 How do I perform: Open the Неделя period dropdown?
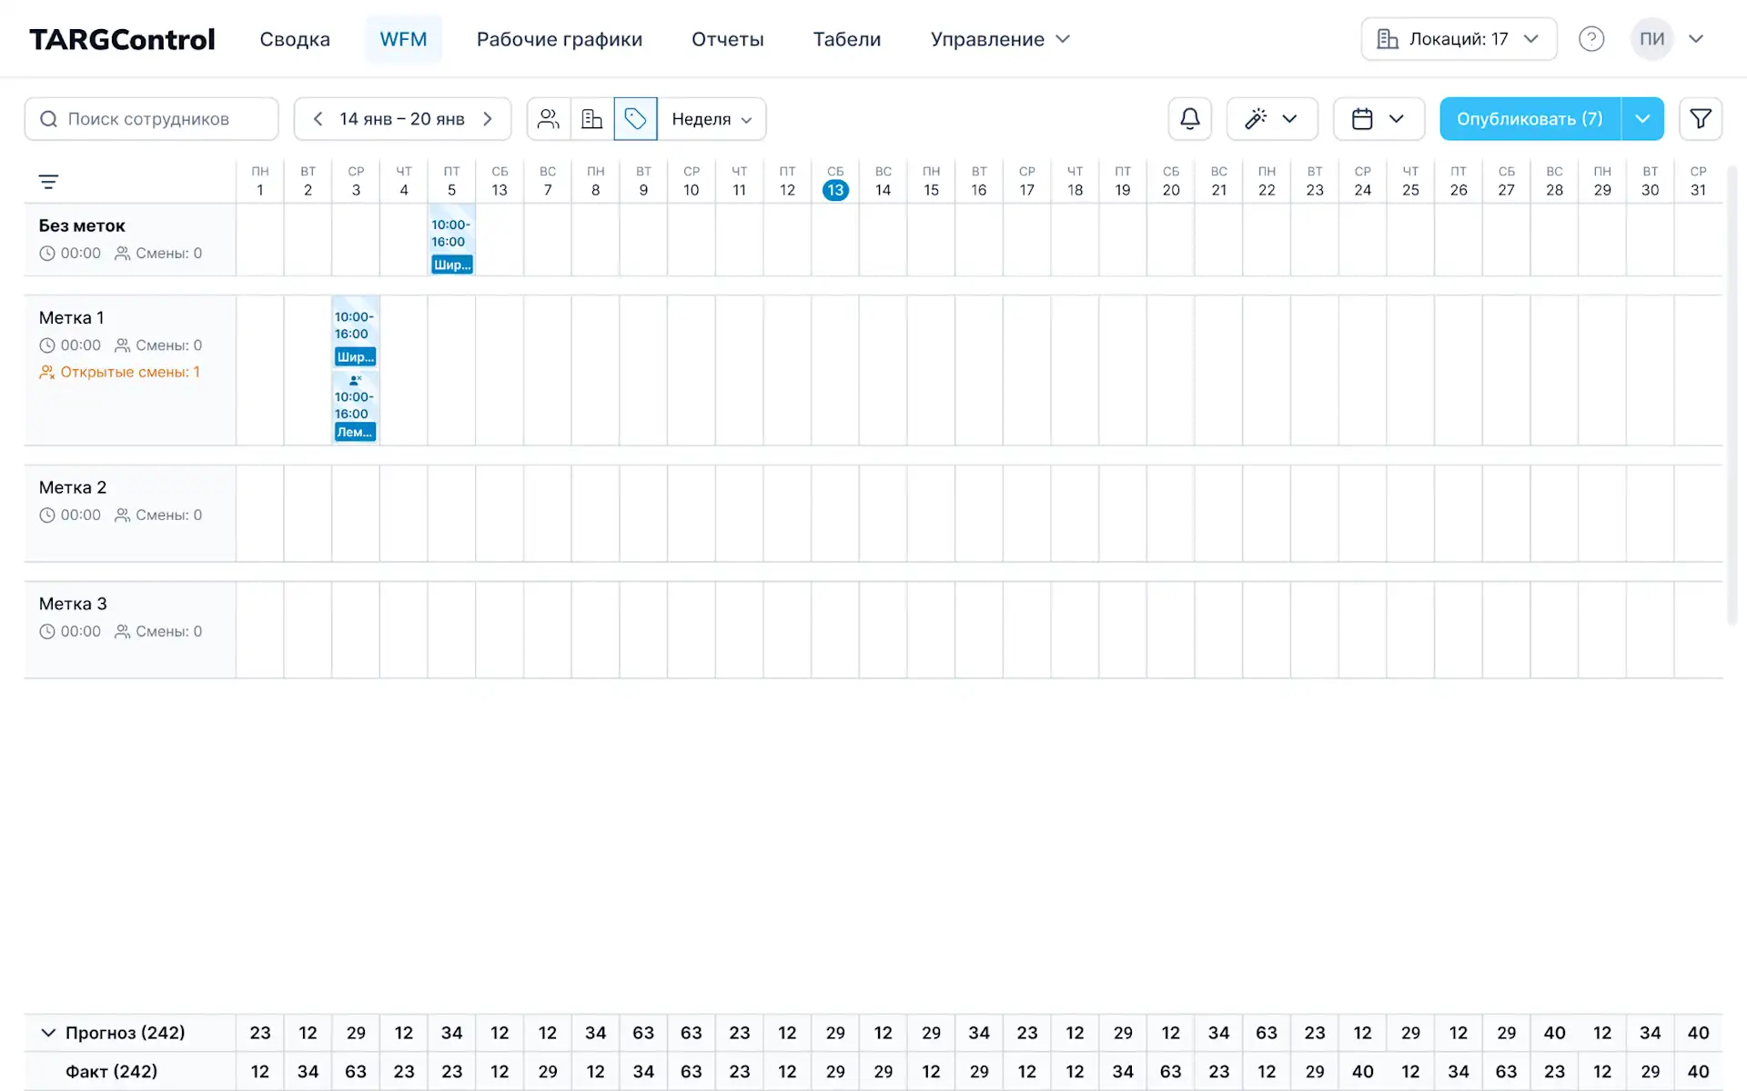pyautogui.click(x=712, y=119)
